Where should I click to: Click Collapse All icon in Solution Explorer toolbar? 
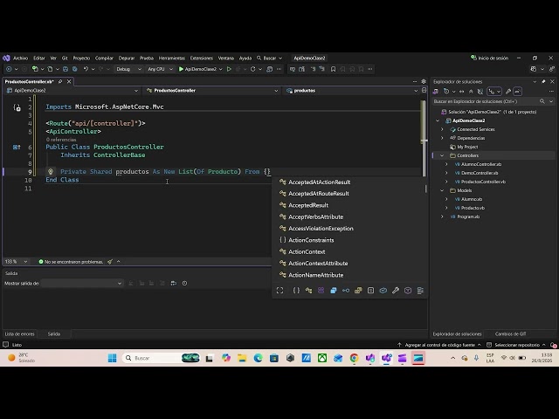471,92
